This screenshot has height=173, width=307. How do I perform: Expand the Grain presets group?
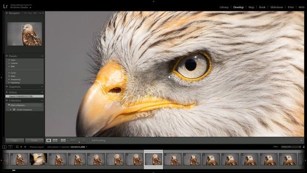pyautogui.click(x=9, y=76)
